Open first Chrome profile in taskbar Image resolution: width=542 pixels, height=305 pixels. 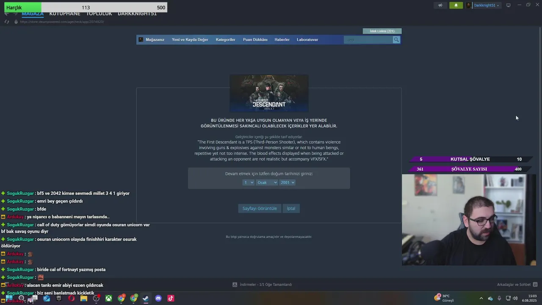[121, 298]
